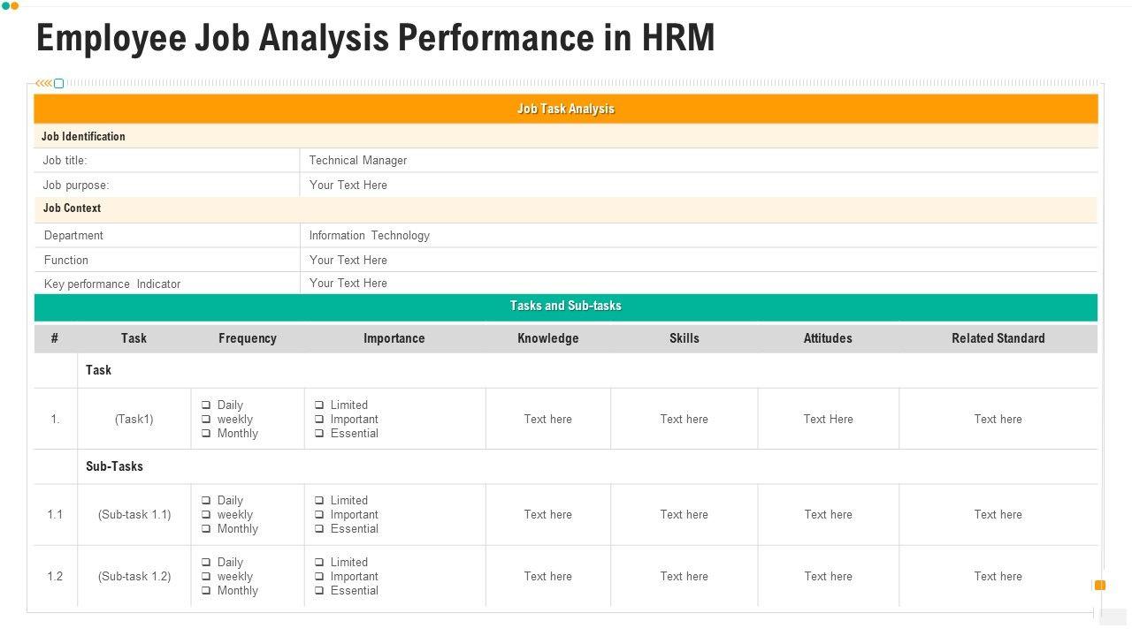Select the Related Standard column header

[x=998, y=338]
